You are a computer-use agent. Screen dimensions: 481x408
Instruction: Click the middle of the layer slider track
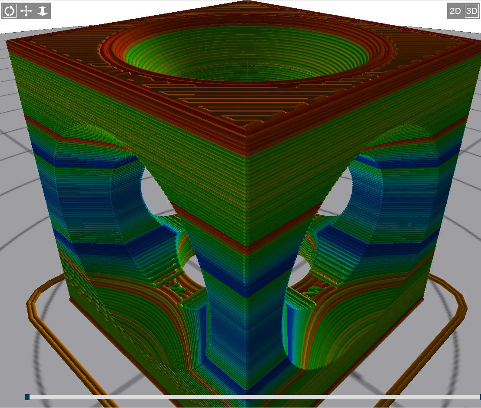tap(253, 397)
